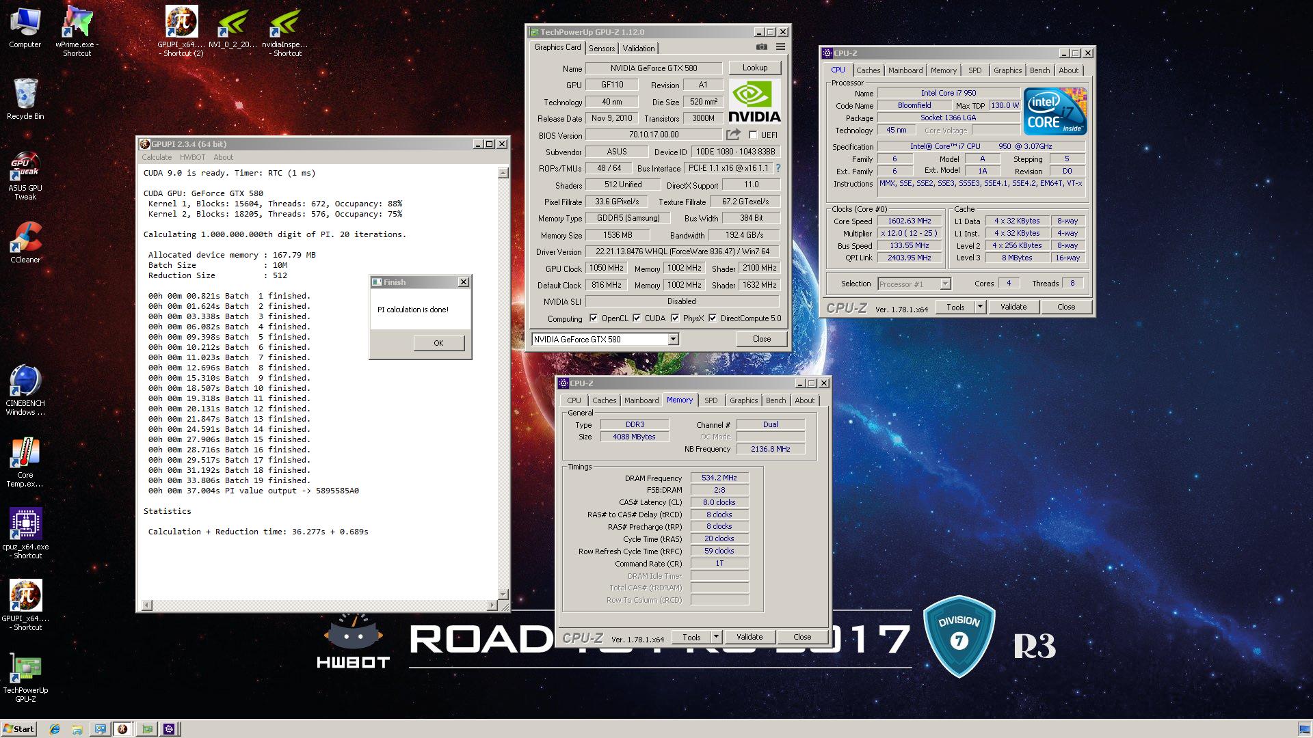Open the GPUPI_x64 Shortcut (2) desktop icon
The width and height of the screenshot is (1313, 738).
tap(181, 31)
